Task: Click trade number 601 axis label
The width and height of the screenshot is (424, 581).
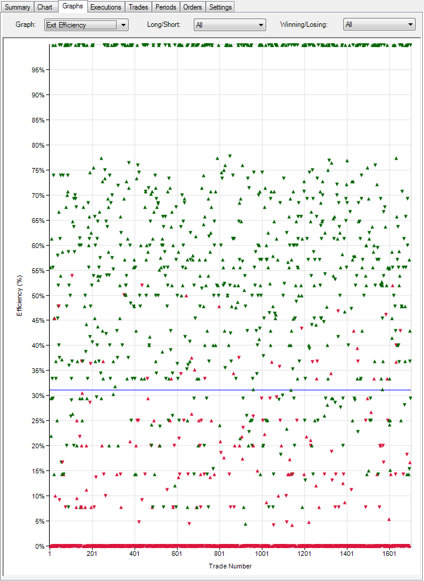Action: point(177,554)
